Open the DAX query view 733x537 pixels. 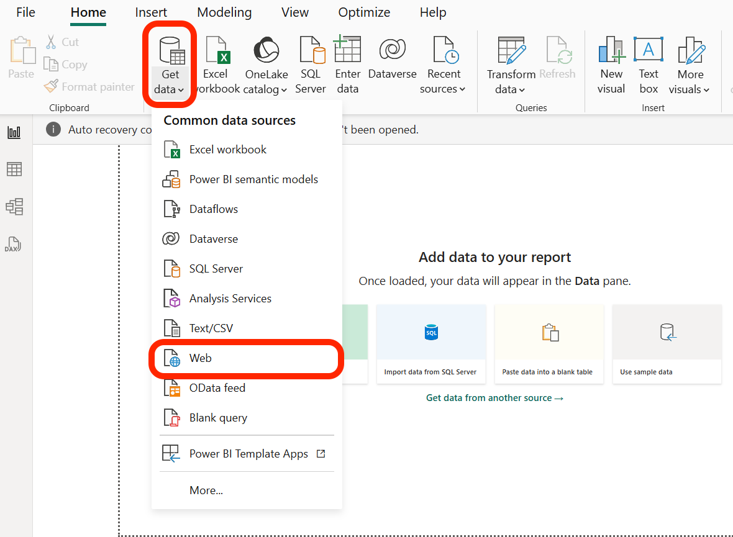[x=14, y=244]
